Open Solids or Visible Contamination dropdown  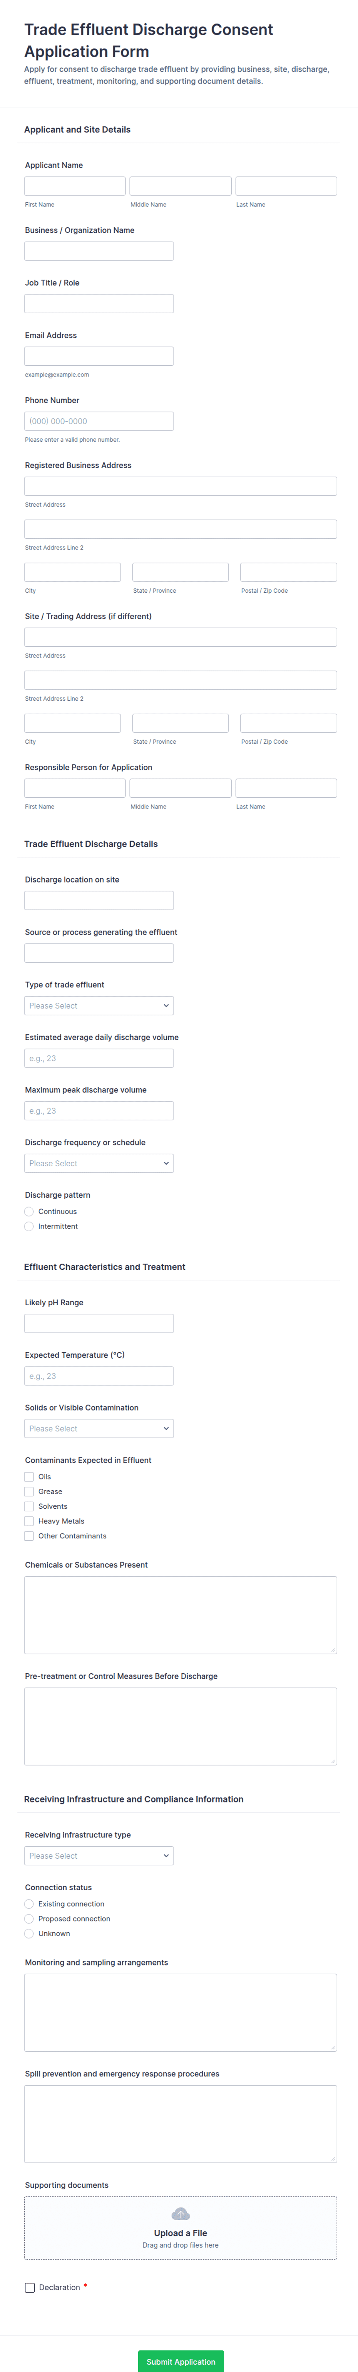click(99, 1428)
